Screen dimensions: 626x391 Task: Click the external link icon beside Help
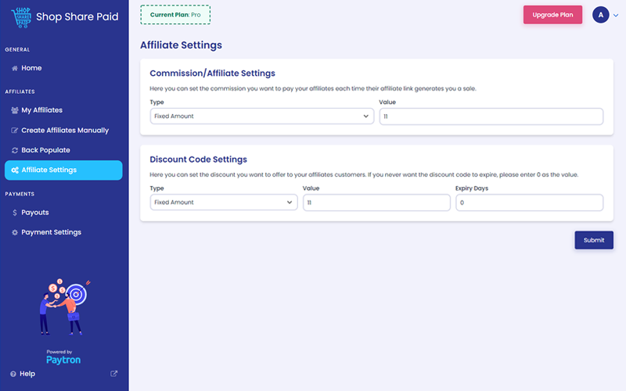pos(113,374)
